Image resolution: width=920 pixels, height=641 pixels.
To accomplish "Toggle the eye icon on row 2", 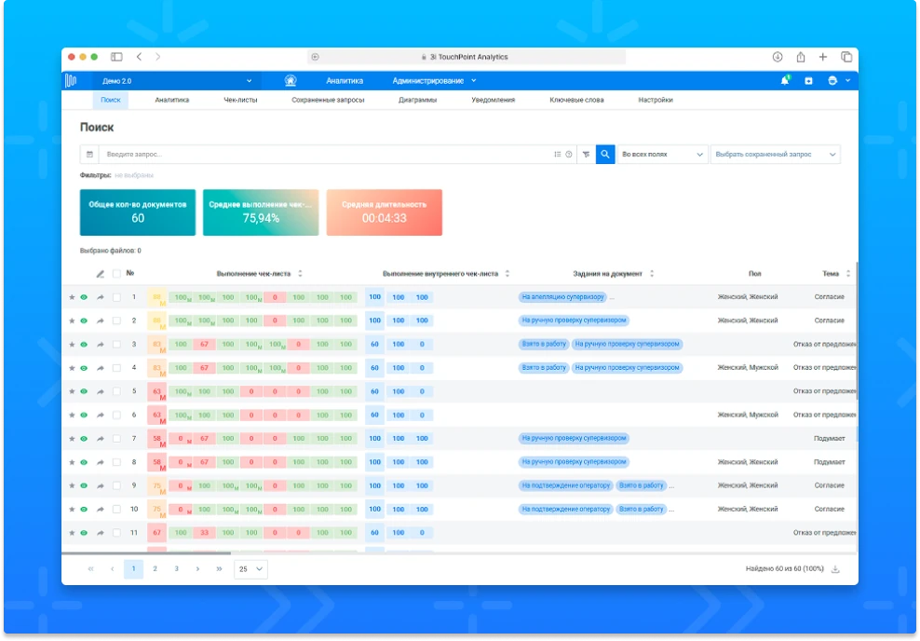I will (x=84, y=321).
